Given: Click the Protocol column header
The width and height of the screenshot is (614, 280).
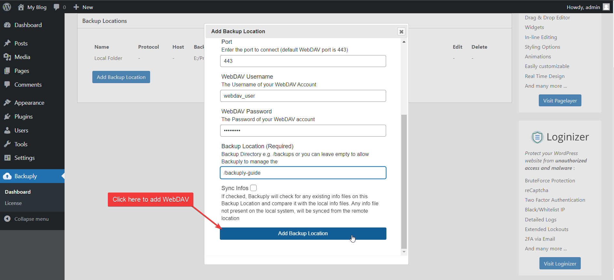Looking at the screenshot, I should [148, 47].
